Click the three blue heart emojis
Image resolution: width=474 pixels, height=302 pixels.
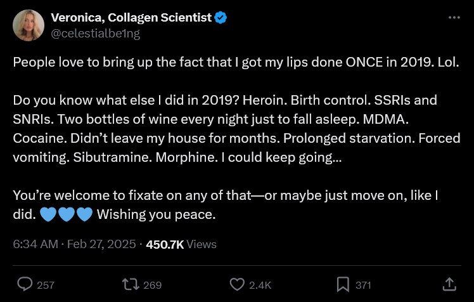[66, 214]
